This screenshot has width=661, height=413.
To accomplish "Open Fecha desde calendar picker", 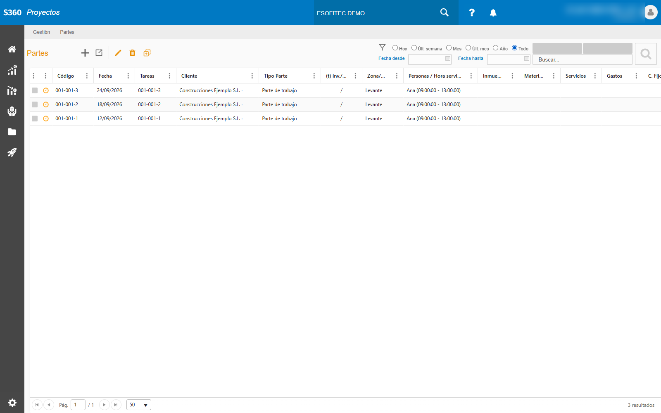I will click(448, 59).
